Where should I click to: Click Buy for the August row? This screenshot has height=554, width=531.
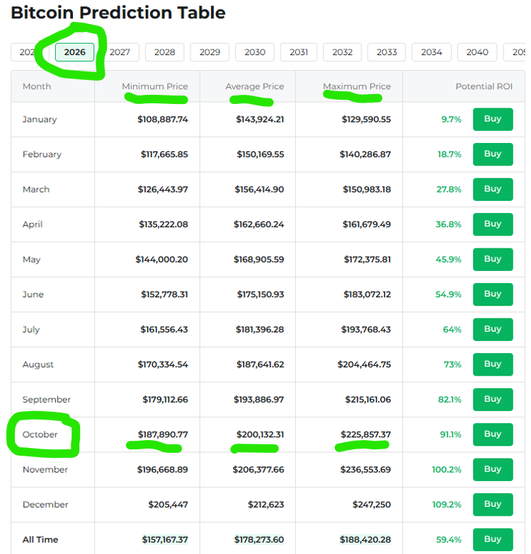[x=492, y=364]
